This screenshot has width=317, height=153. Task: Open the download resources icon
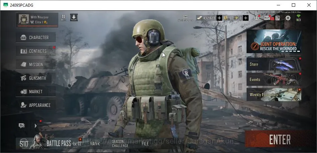[74, 17]
